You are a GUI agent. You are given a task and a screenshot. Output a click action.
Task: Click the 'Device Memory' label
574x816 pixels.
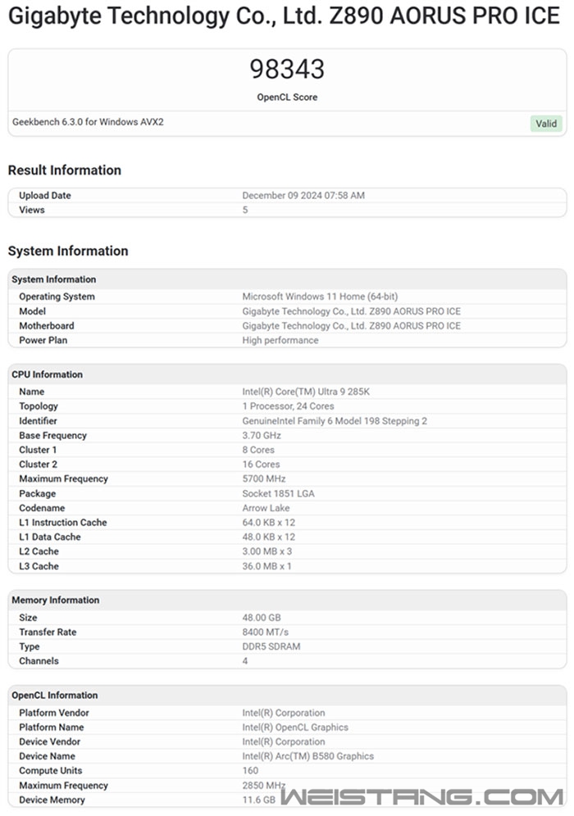click(52, 800)
